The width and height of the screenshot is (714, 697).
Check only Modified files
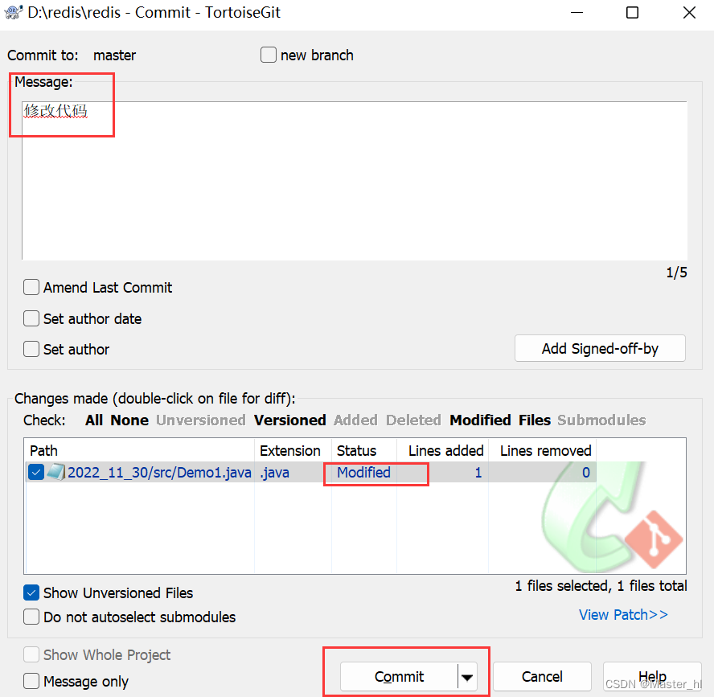pyautogui.click(x=480, y=420)
